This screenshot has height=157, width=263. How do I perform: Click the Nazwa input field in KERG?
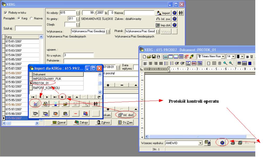tap(139, 13)
